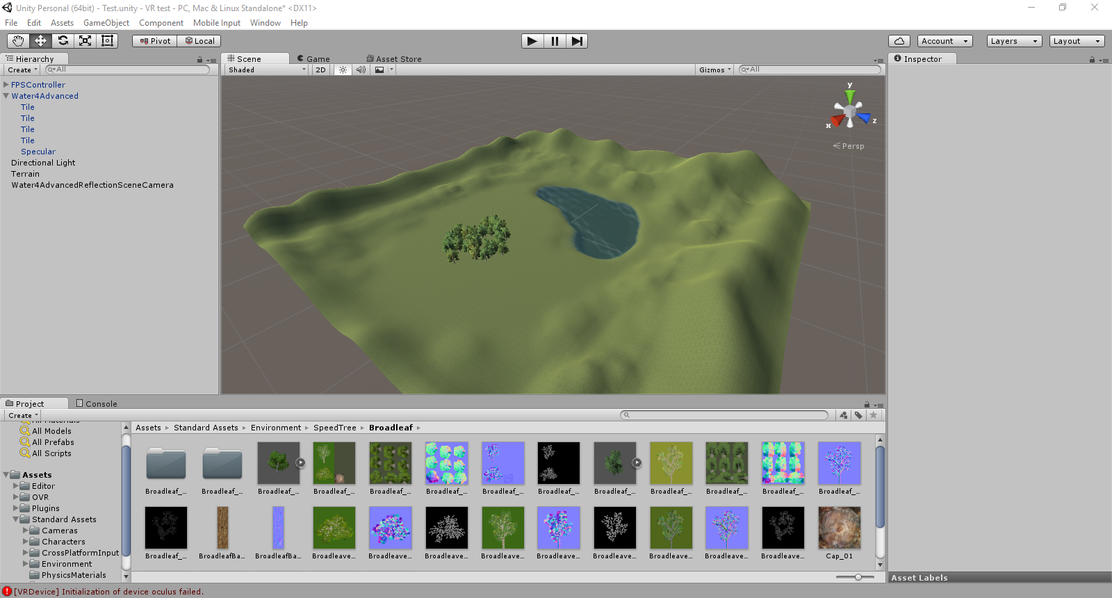Screen dimensions: 1112x598
Task: Collapse Water4Advanced in Hierarchy
Action: 6,96
